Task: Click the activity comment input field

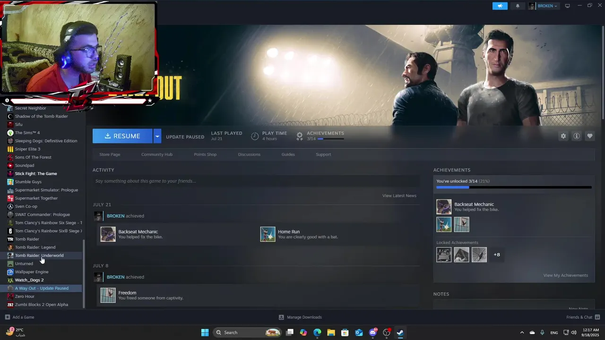Action: coord(256,181)
